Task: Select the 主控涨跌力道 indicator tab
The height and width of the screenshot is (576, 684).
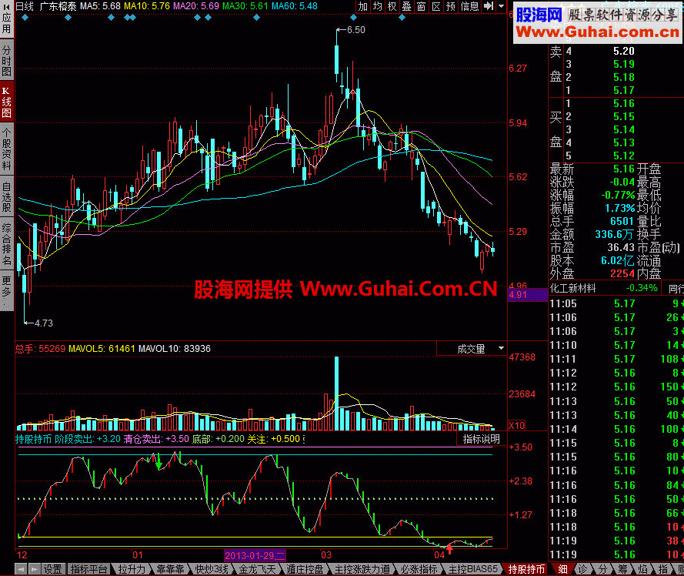Action: (x=362, y=569)
